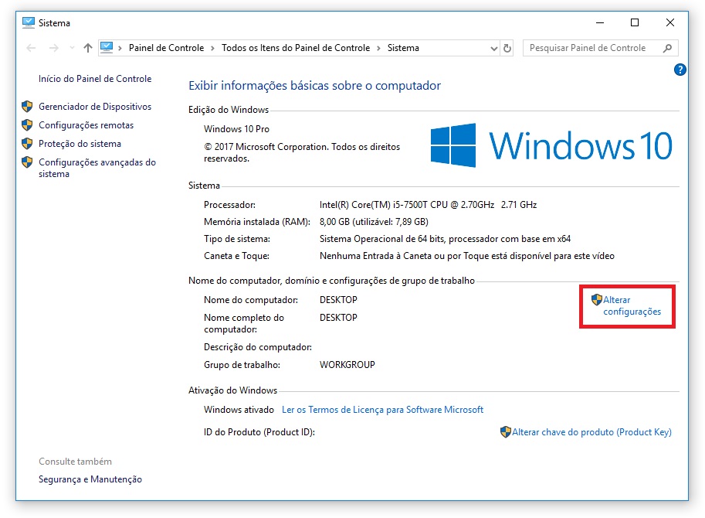Click the Windows 10 Pro edition text
Image resolution: width=705 pixels, height=518 pixels.
pyautogui.click(x=236, y=129)
